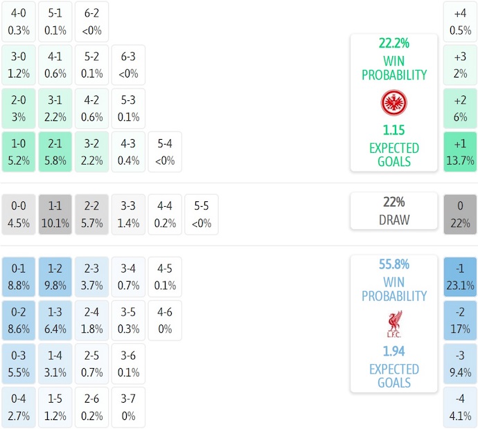The height and width of the screenshot is (429, 478).
Task: Select the +1 goal margin box
Action: point(460,152)
